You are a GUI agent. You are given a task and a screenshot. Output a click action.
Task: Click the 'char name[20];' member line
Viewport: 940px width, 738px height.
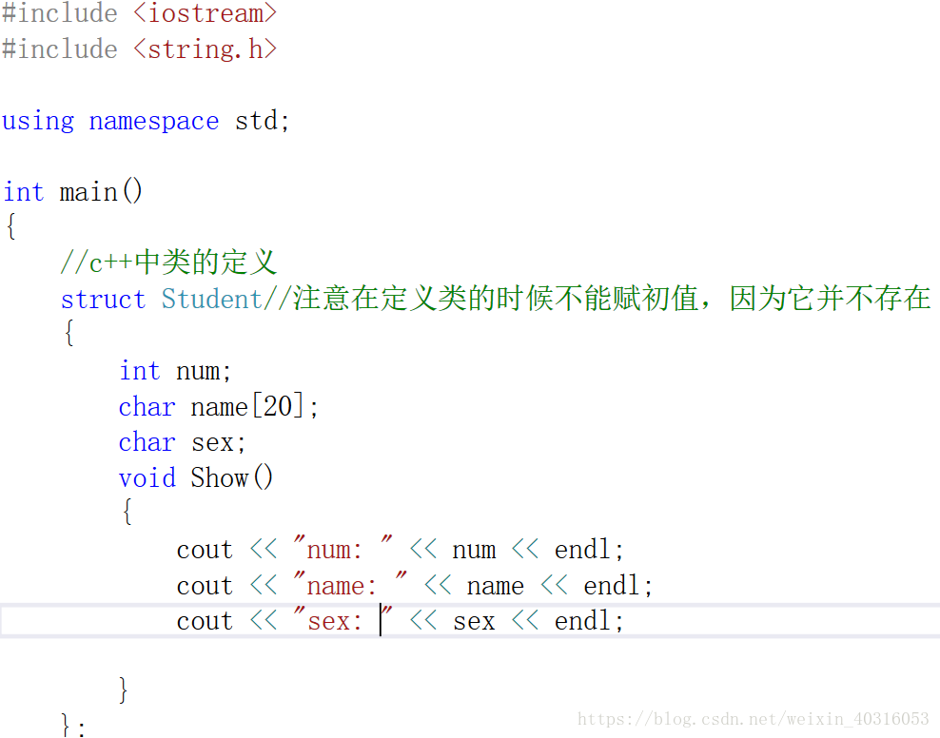pyautogui.click(x=219, y=407)
